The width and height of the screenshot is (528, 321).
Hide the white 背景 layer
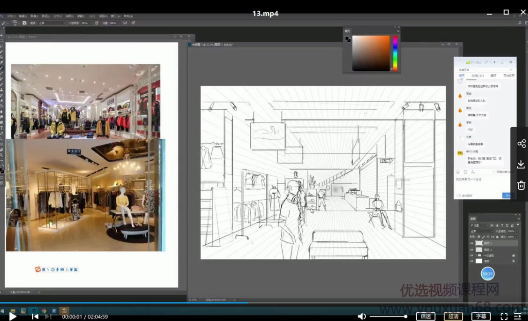[x=471, y=261]
